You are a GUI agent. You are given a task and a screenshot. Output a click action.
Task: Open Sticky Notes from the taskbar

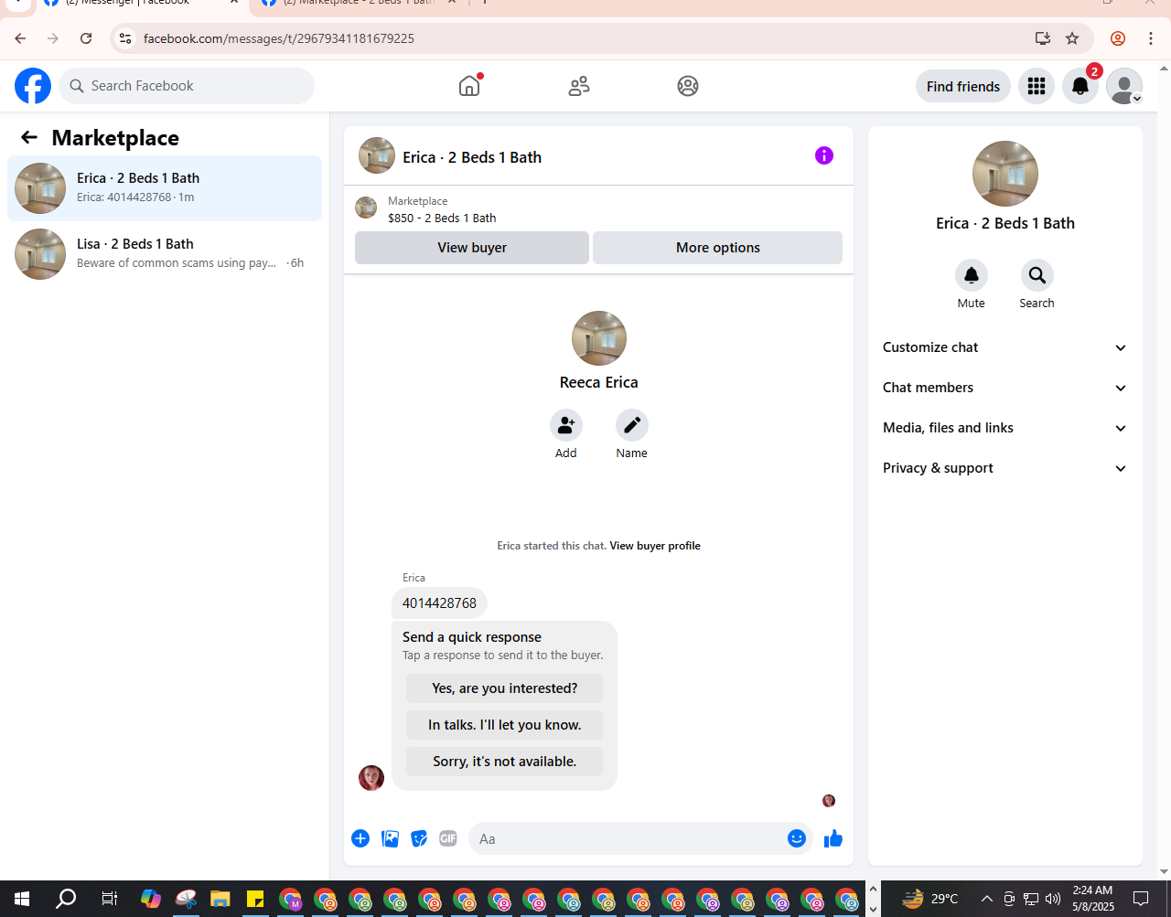[x=254, y=899]
